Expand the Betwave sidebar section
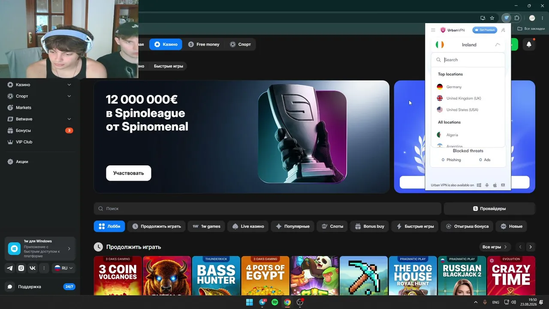The height and width of the screenshot is (309, 549). coord(69,119)
